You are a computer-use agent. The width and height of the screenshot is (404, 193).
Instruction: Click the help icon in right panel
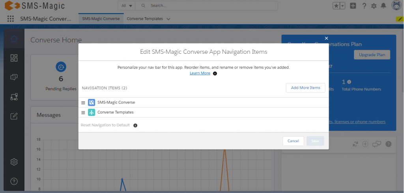(x=389, y=144)
